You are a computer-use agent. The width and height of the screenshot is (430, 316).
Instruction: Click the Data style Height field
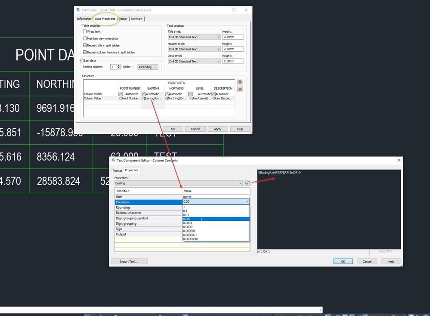(232, 61)
